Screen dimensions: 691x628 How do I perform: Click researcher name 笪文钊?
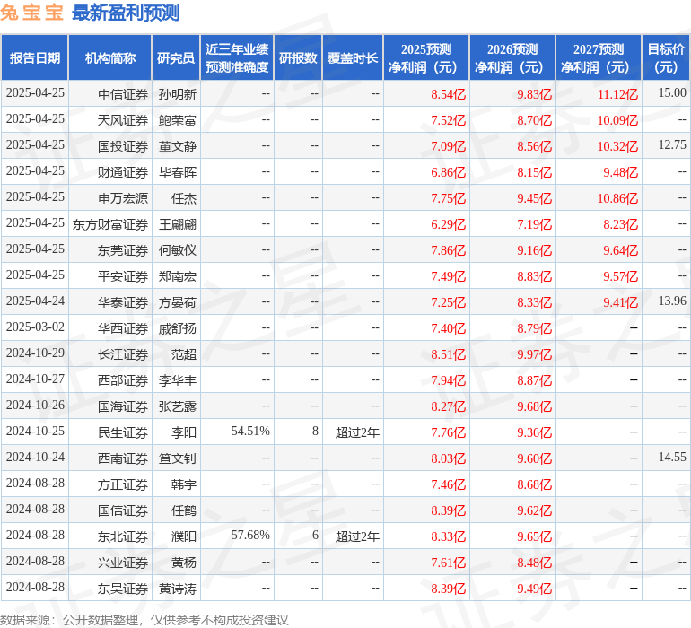click(x=177, y=458)
